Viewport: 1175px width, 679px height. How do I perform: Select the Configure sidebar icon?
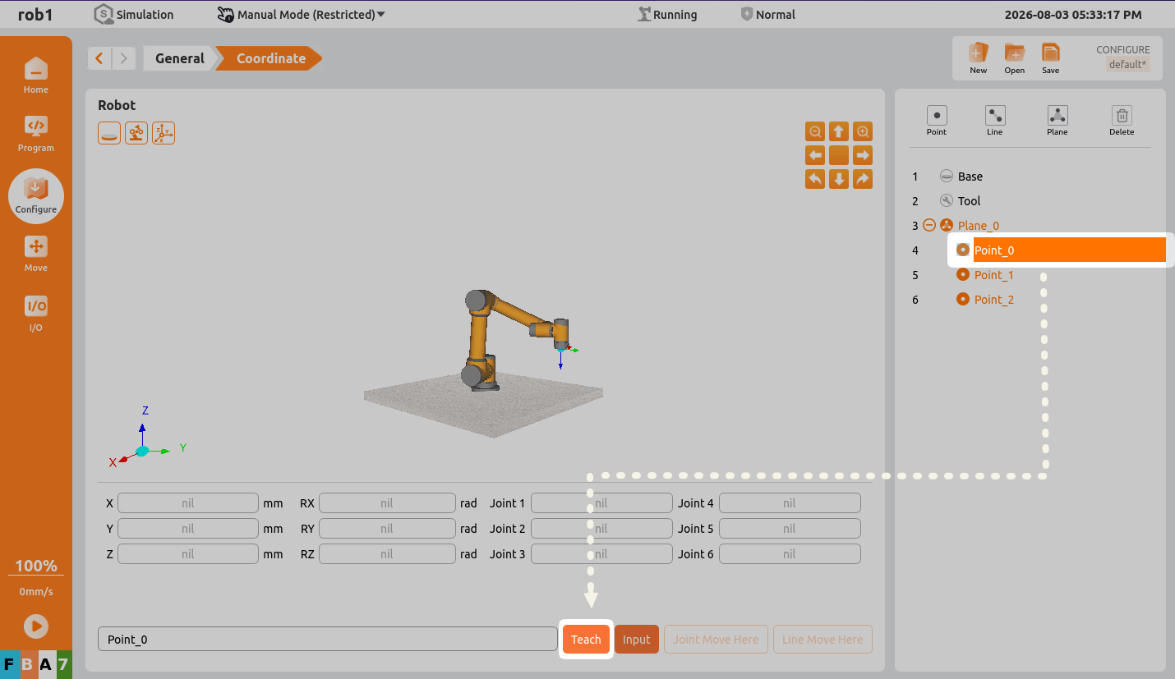pos(35,195)
